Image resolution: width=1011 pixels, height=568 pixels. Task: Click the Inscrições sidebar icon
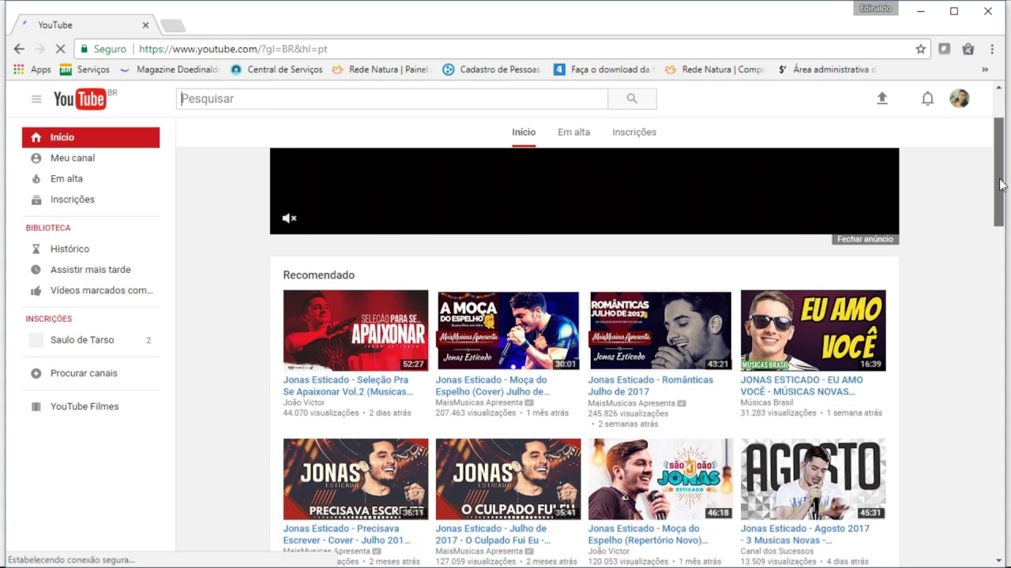[x=36, y=200]
